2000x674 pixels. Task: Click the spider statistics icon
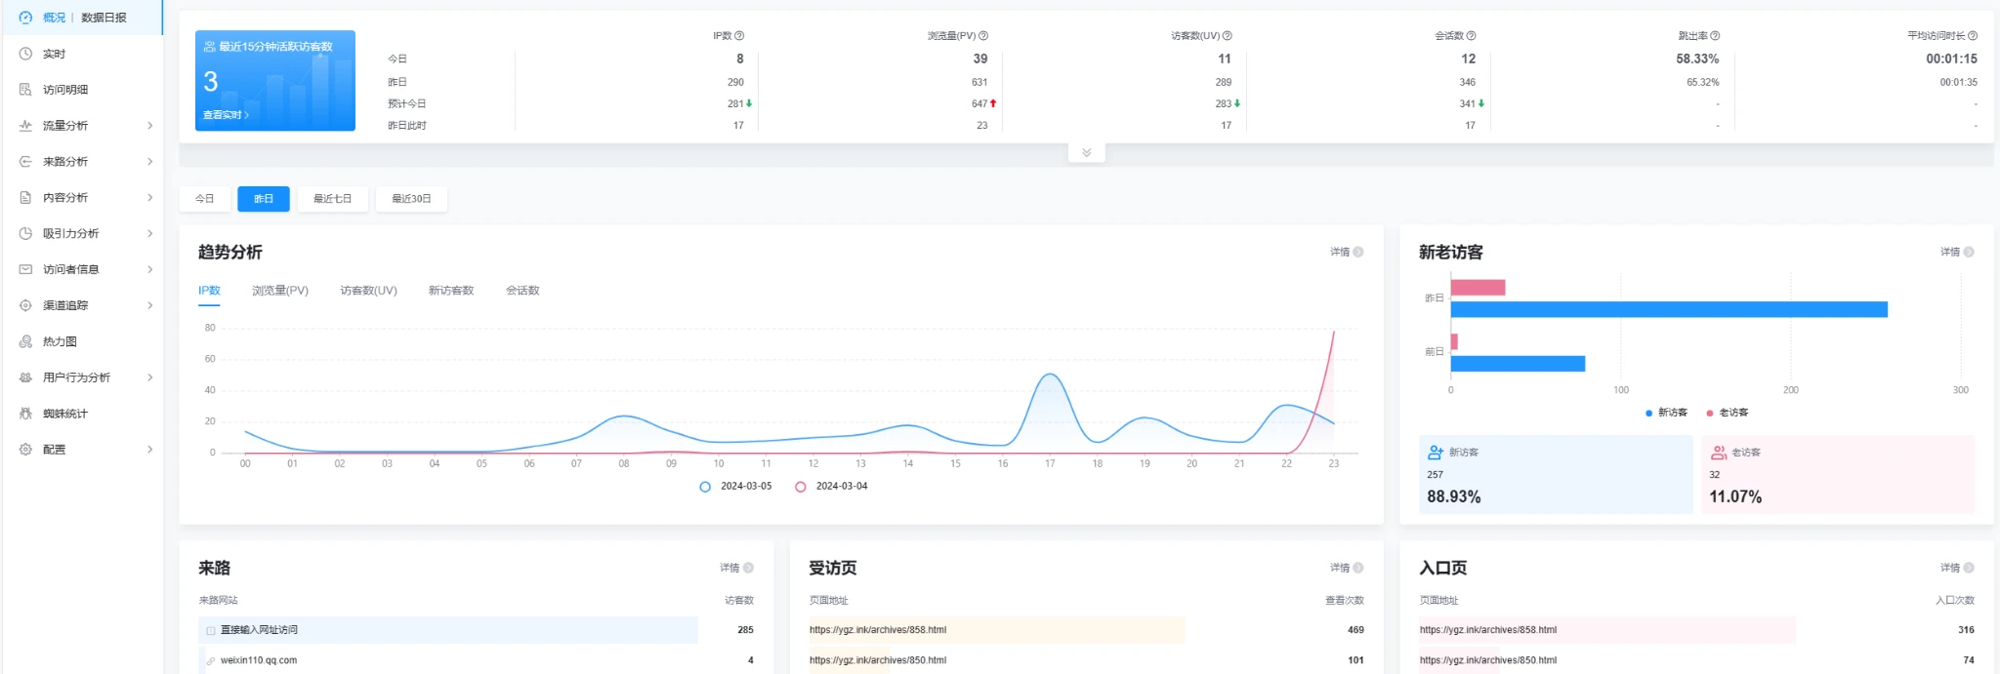point(25,414)
